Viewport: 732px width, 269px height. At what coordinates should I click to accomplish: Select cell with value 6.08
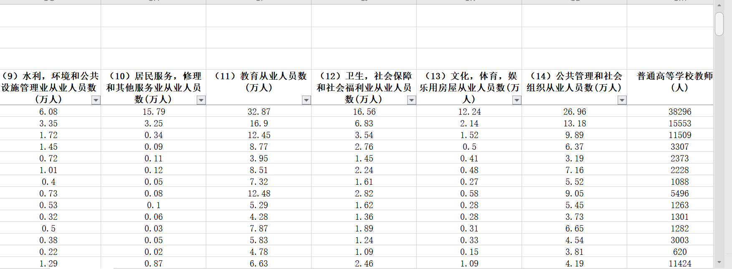click(50, 112)
